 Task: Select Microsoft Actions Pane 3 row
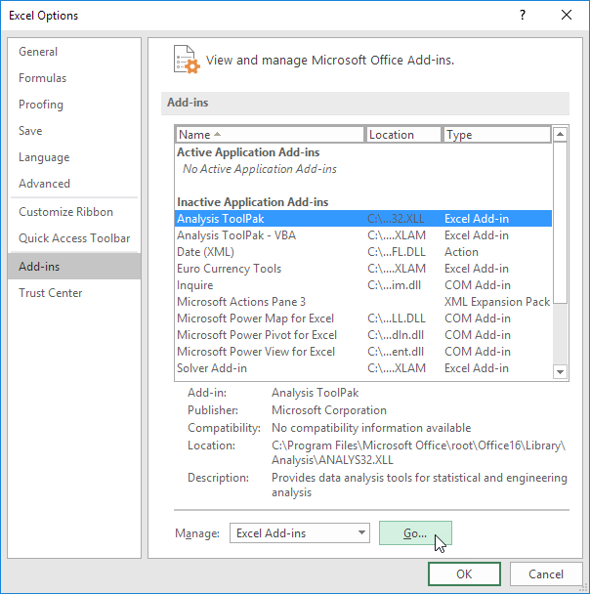pyautogui.click(x=363, y=302)
